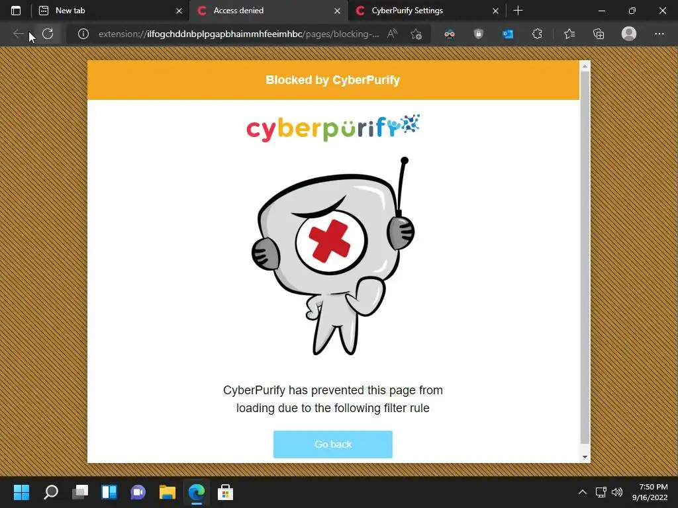This screenshot has width=678, height=508.
Task: Open Teams Chat from taskbar
Action: pos(138,492)
